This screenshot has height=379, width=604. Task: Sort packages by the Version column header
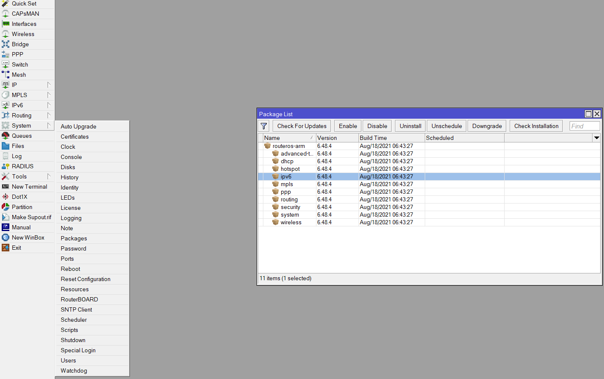click(x=337, y=138)
